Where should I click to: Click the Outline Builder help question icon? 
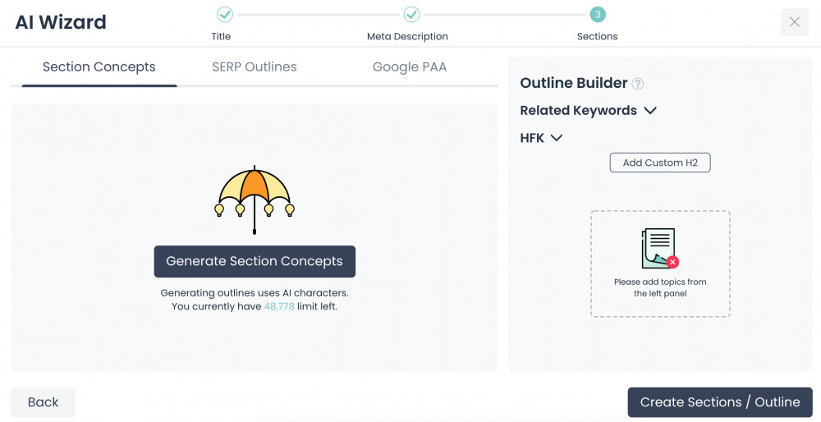click(637, 83)
